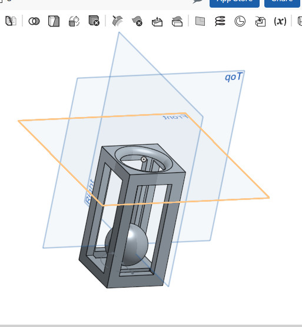Open the Replace face tool

(x=177, y=21)
